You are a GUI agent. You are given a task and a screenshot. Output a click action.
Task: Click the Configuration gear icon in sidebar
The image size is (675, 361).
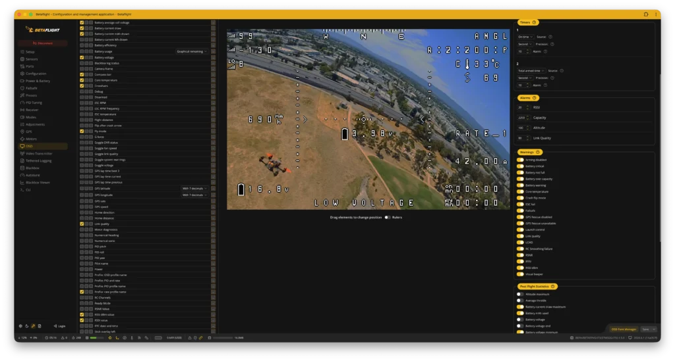coord(22,74)
